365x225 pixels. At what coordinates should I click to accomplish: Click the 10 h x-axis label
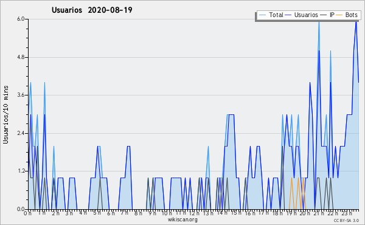(167, 213)
